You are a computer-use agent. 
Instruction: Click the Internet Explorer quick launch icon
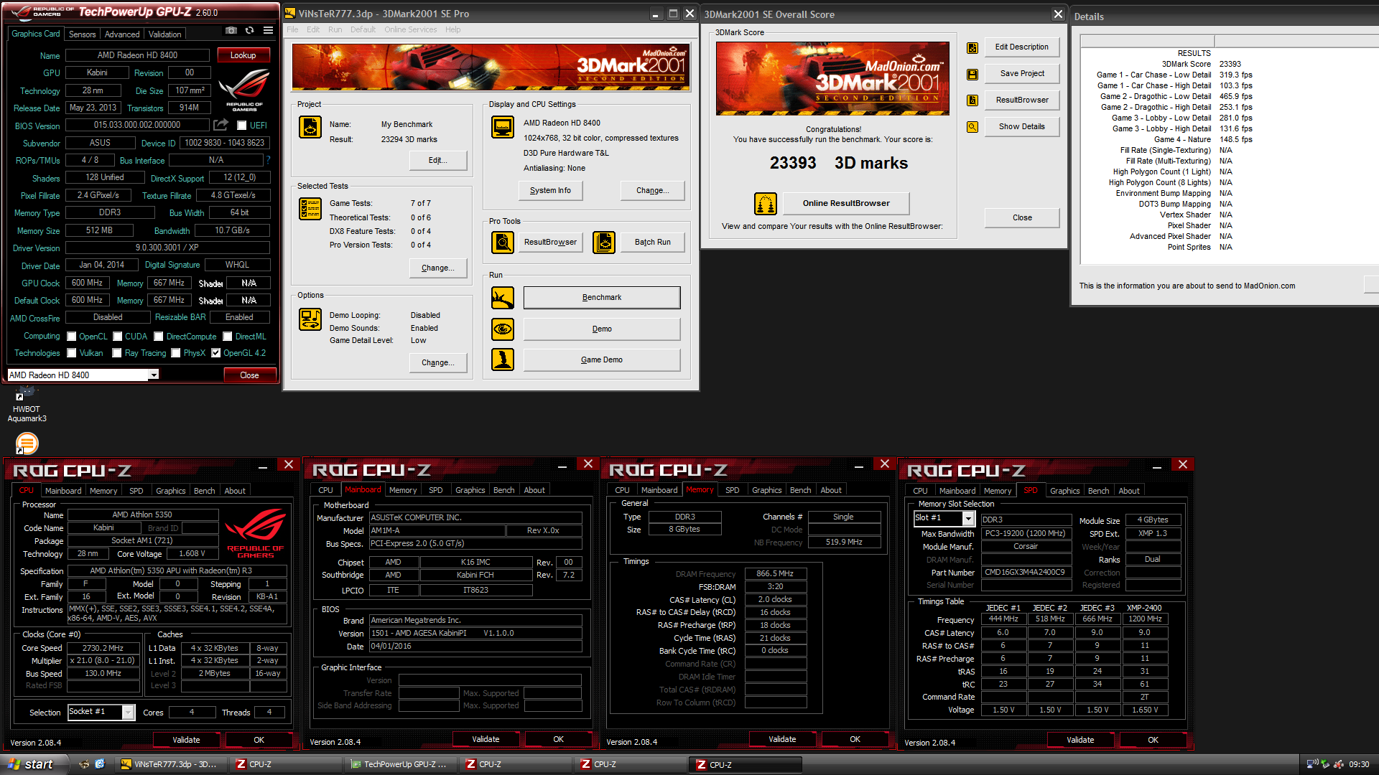click(100, 764)
